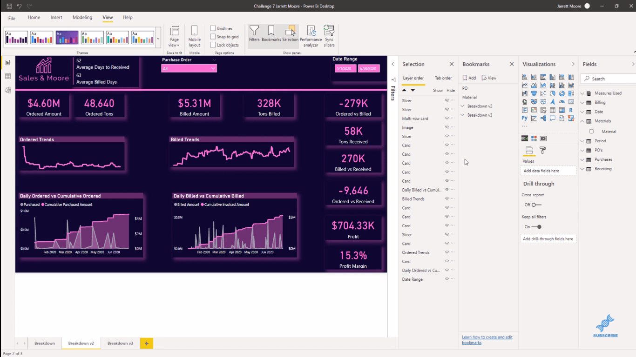
Task: Select the Tab order button
Action: (443, 78)
